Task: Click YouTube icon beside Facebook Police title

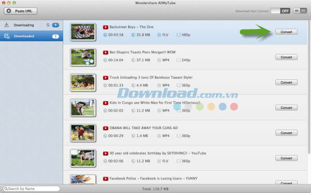Action: [x=106, y=178]
